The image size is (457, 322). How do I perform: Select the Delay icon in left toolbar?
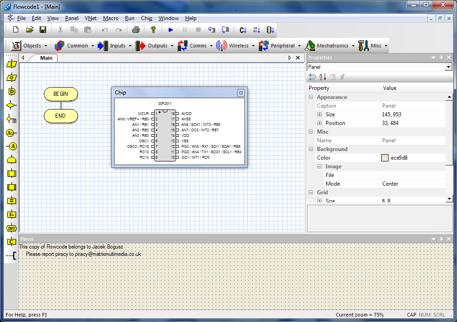(x=11, y=92)
